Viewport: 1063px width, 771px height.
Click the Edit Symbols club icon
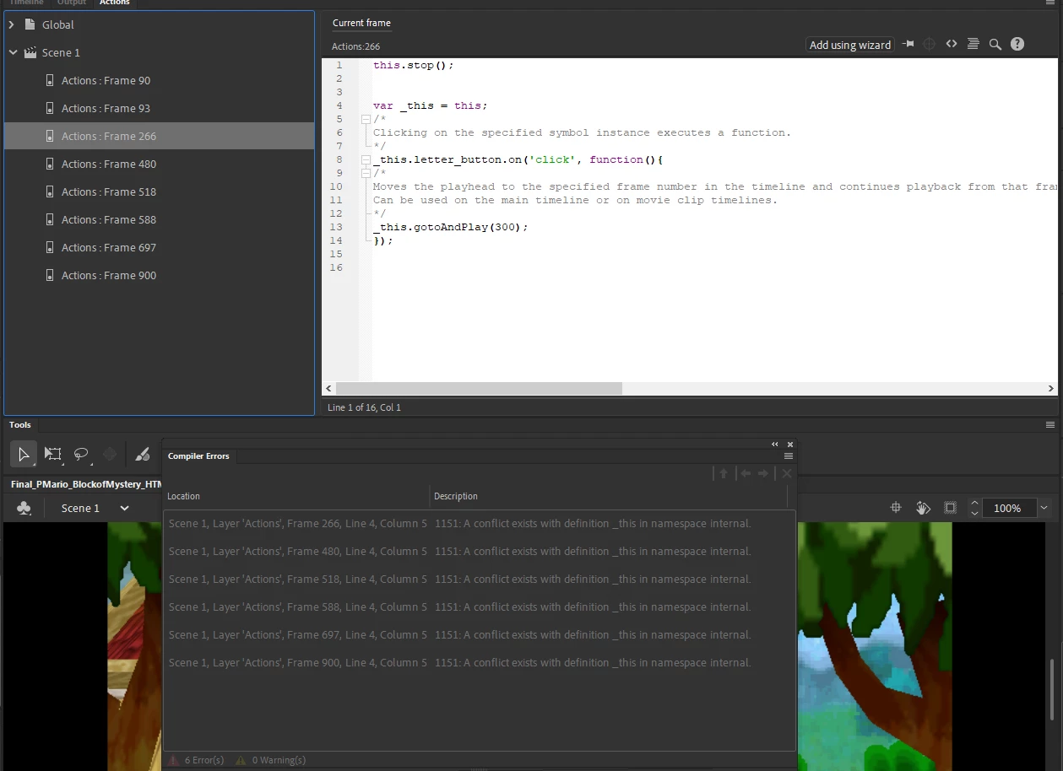24,508
